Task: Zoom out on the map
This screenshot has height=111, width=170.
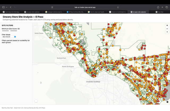Action: [x=167, y=29]
